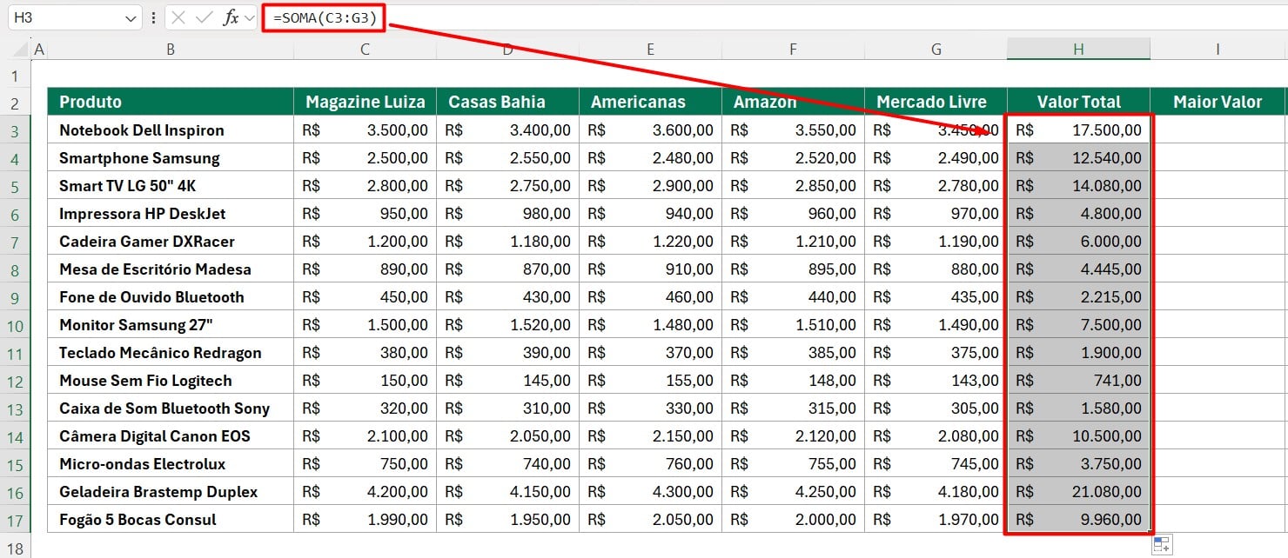This screenshot has width=1288, height=558.
Task: Click the Amazon price 2.120,00
Action: [x=793, y=435]
